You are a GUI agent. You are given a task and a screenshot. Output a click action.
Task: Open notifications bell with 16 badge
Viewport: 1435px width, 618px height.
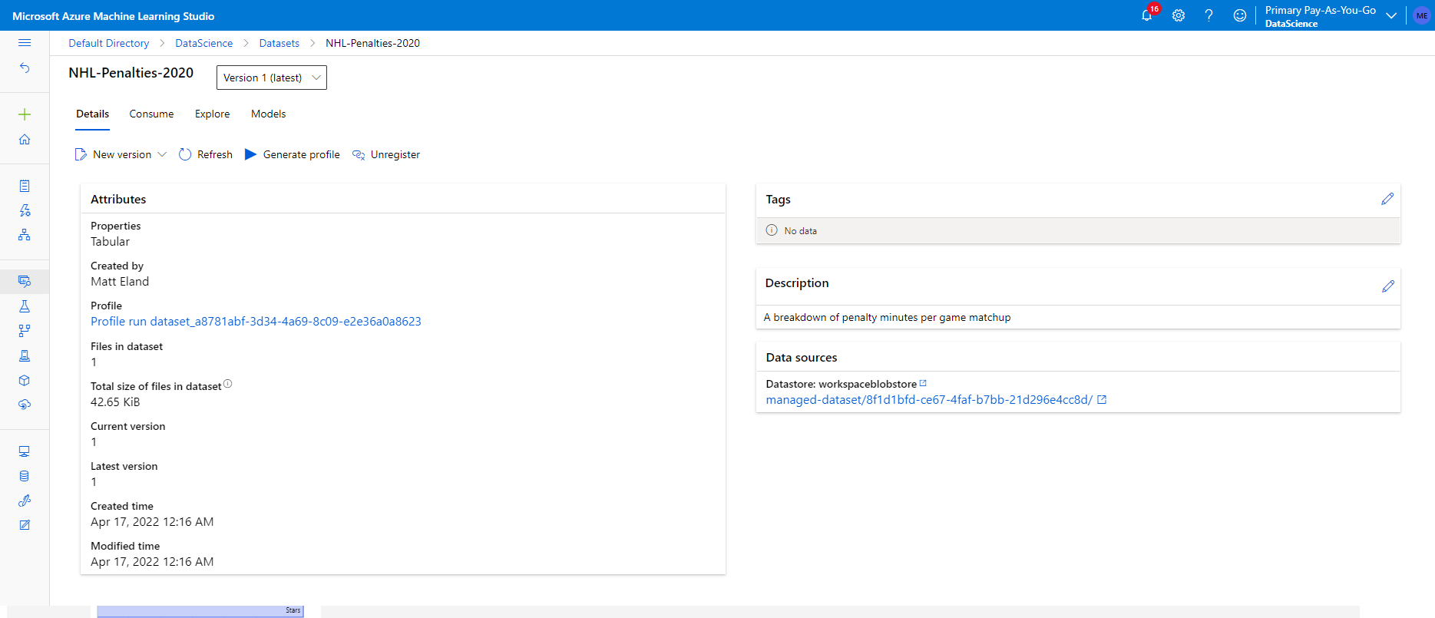(1148, 15)
